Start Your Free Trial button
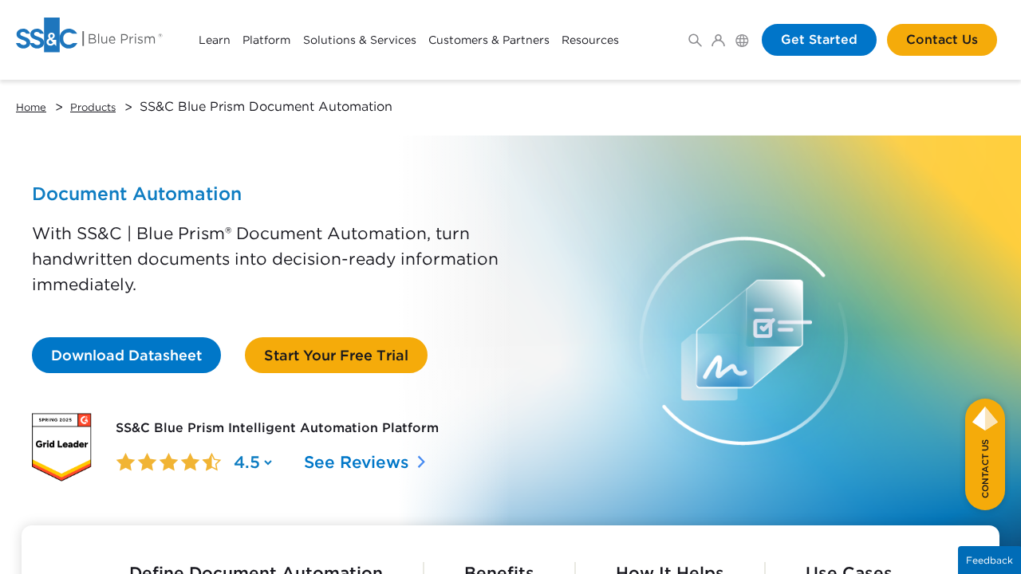 coord(336,356)
